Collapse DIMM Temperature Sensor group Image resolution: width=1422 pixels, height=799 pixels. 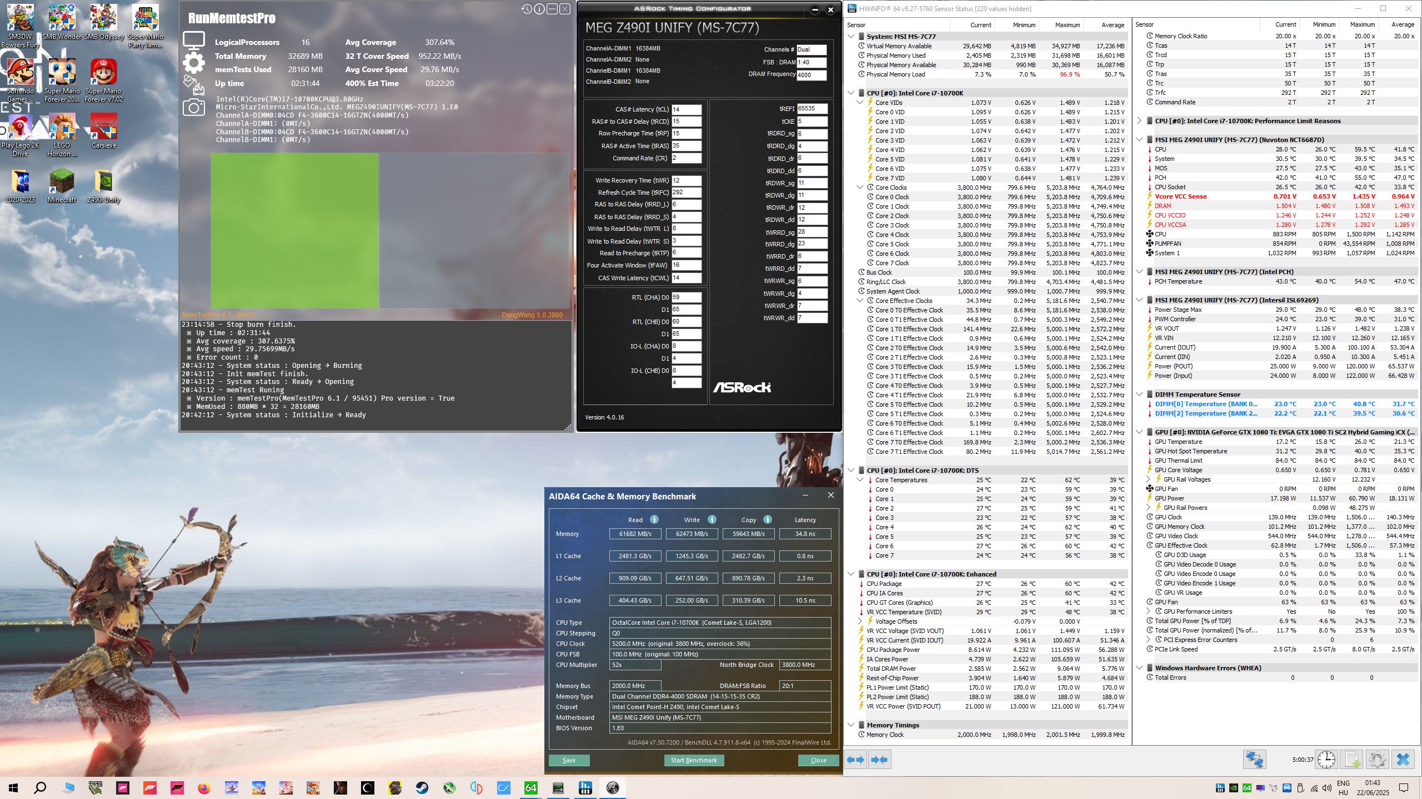point(1140,395)
